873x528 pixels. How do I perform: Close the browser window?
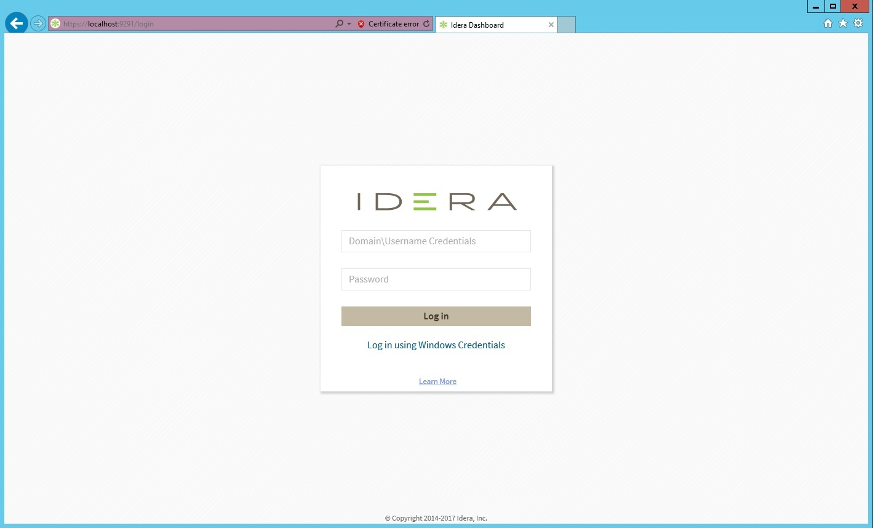point(855,7)
